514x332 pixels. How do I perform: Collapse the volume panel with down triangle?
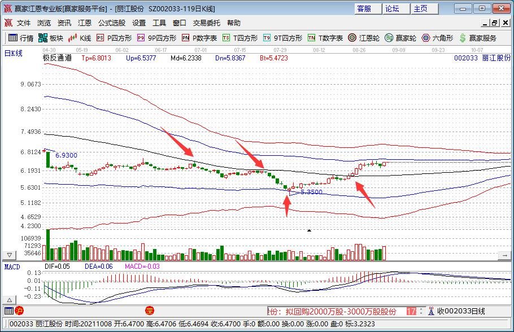coord(8,255)
